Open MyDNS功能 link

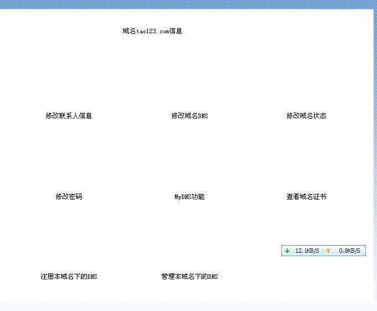point(189,197)
